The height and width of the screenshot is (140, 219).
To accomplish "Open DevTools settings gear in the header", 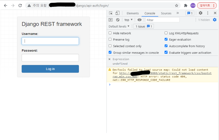I will [x=200, y=13].
